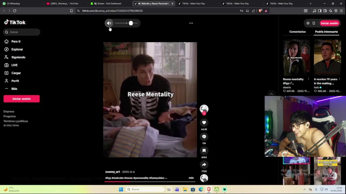Open the spinning sound disc below the share icon
Viewport: 346px width, 194px height.
(x=204, y=178)
